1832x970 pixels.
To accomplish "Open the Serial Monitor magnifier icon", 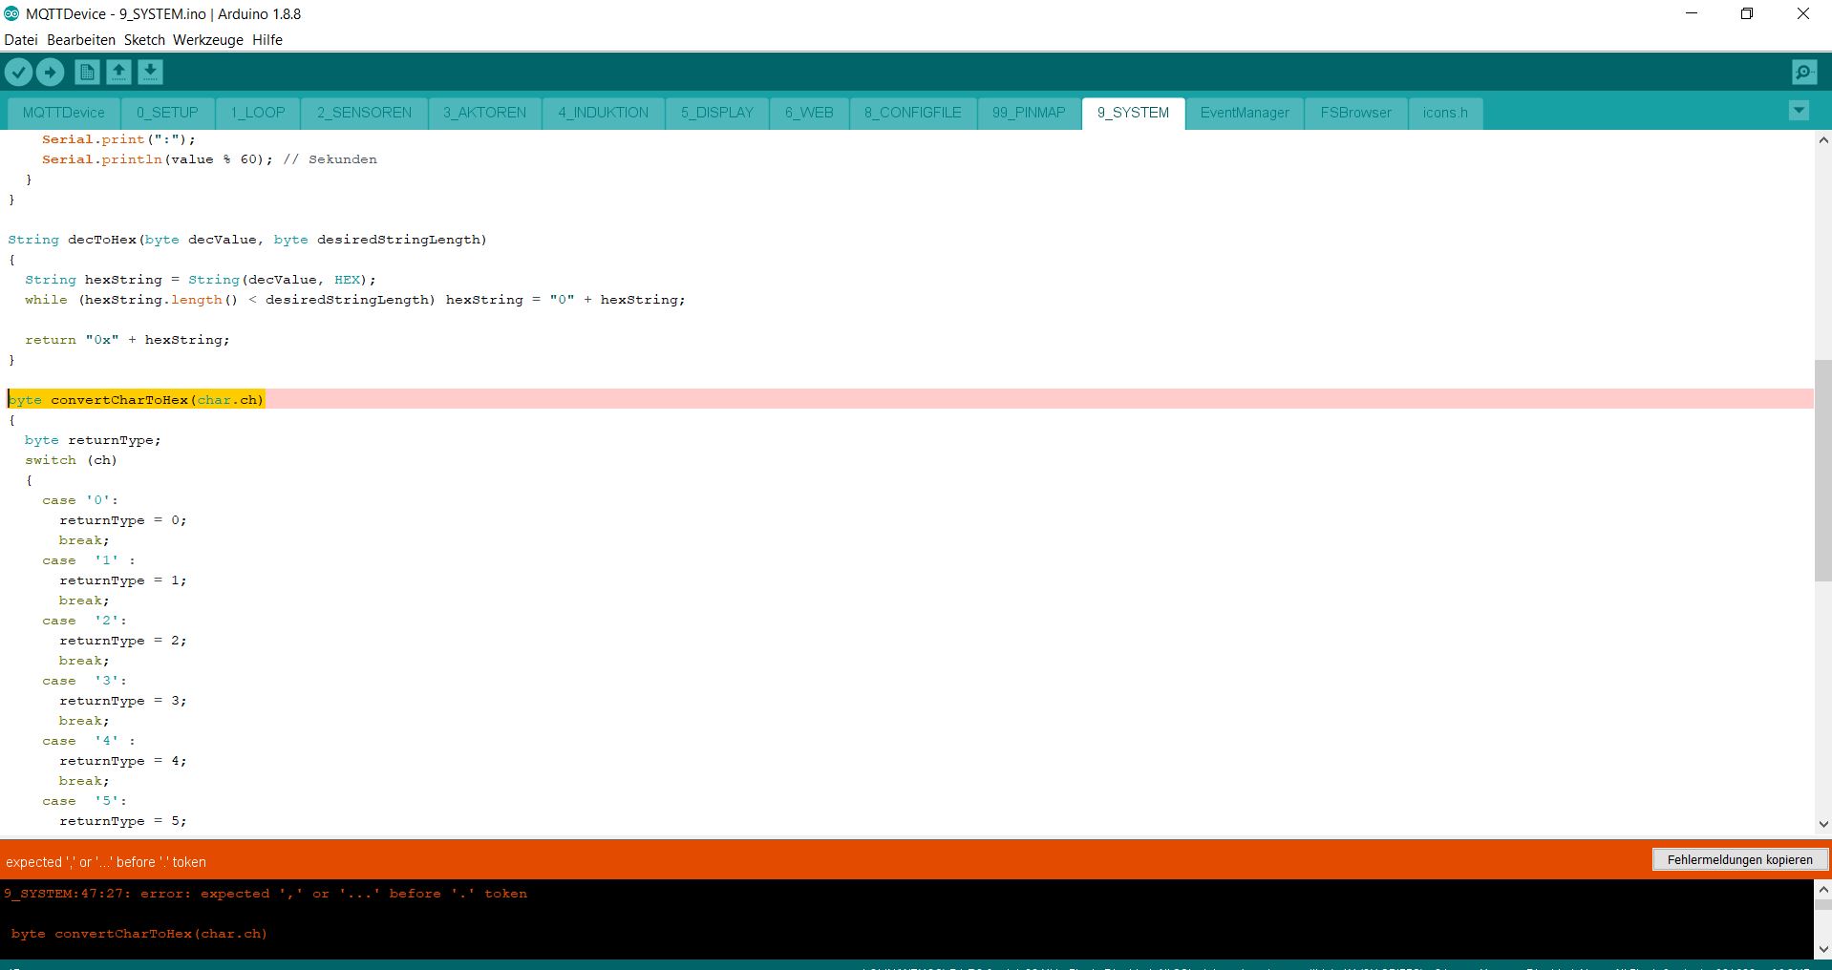I will click(x=1803, y=73).
